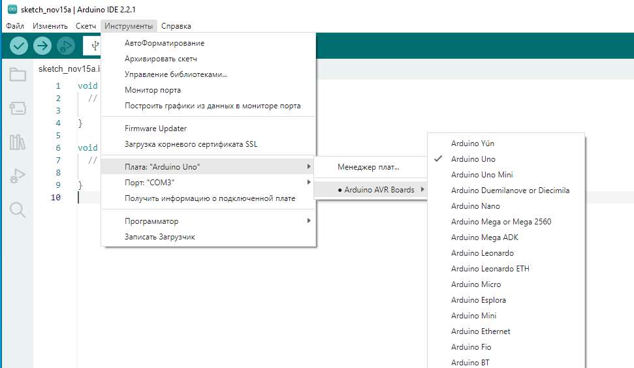Screen dimensions: 634x368
Task: Choose АвтоФорматирование from the menu
Action: coord(208,43)
